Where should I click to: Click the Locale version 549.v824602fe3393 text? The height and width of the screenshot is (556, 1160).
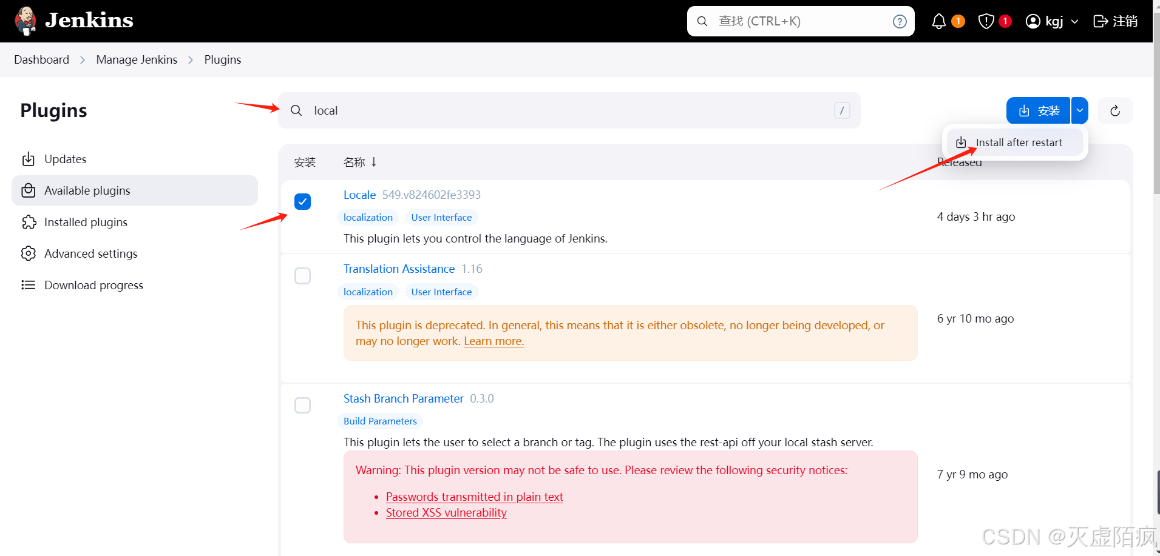432,195
